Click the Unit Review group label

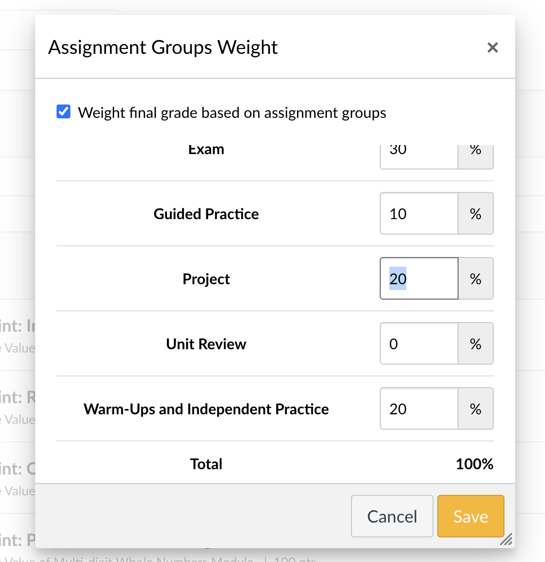point(206,344)
